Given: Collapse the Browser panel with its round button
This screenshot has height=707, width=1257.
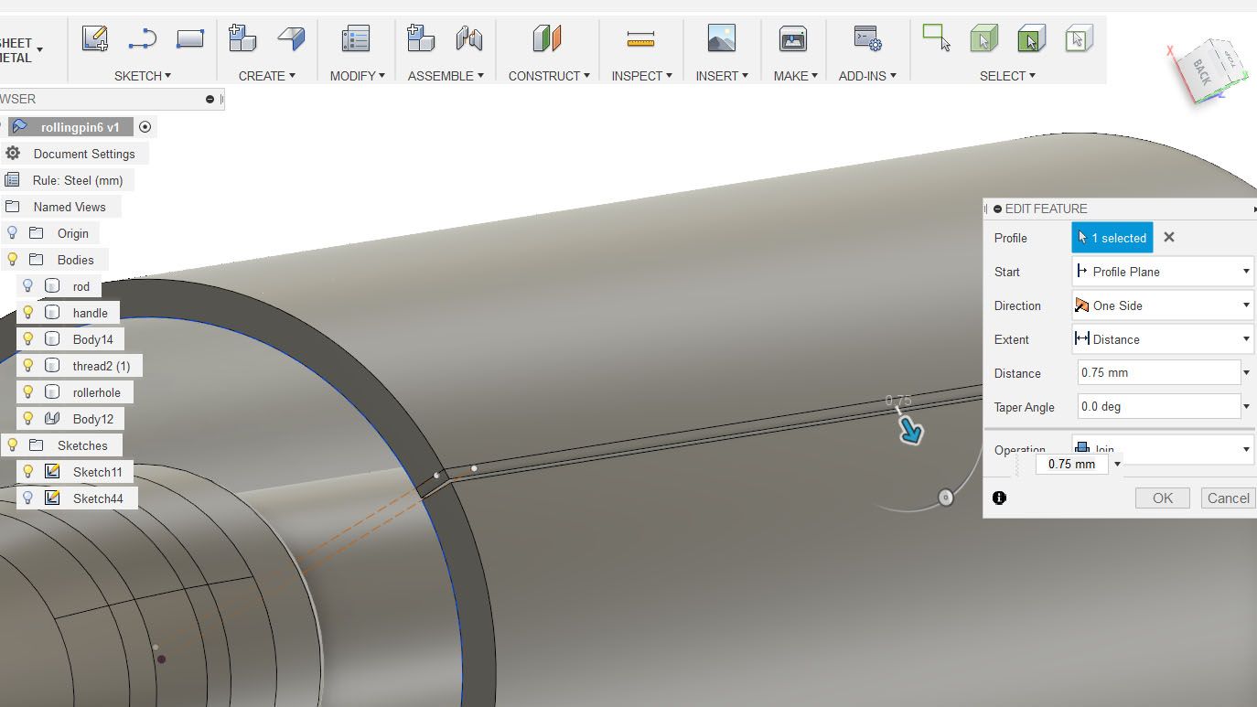Looking at the screenshot, I should tap(209, 99).
